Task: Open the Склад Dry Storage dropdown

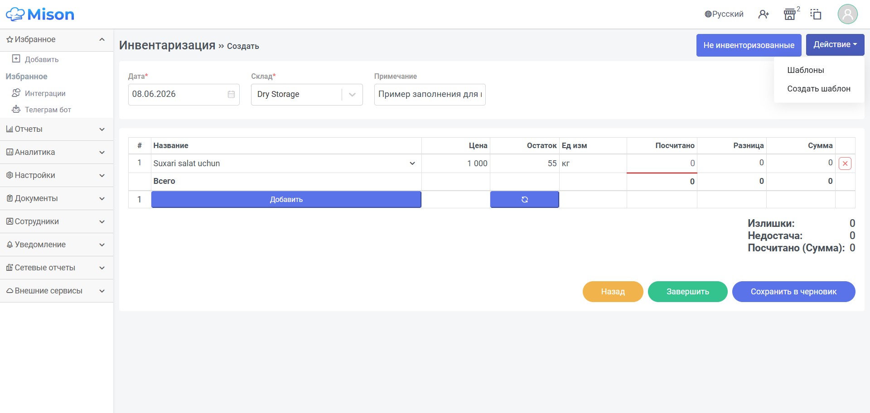Action: tap(307, 95)
